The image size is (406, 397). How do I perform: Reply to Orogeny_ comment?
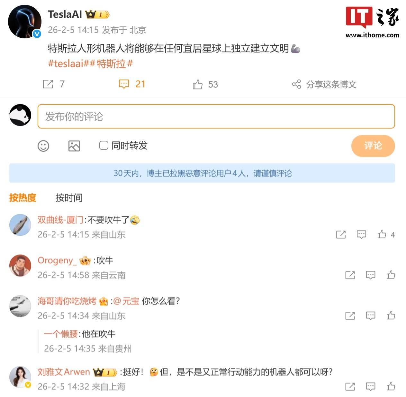pyautogui.click(x=371, y=275)
